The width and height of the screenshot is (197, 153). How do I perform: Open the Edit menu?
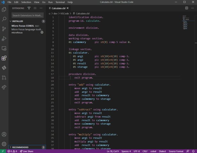click(x=16, y=2)
